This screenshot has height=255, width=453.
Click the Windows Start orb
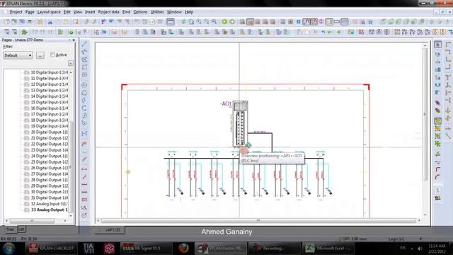(x=8, y=249)
